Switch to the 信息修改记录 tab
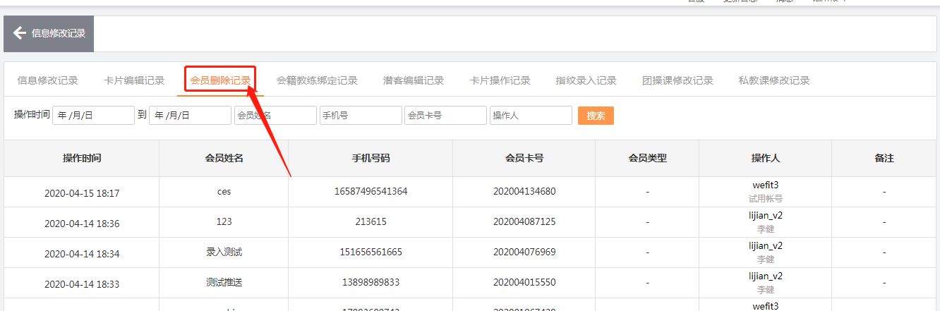Screen dimensions: 940x311 47,80
